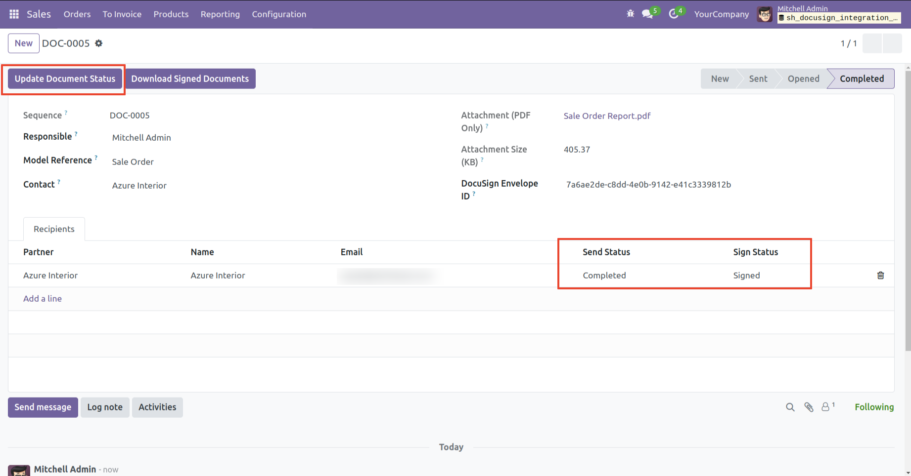Show followers via the person icon
Image resolution: width=911 pixels, height=476 pixels.
click(x=826, y=407)
